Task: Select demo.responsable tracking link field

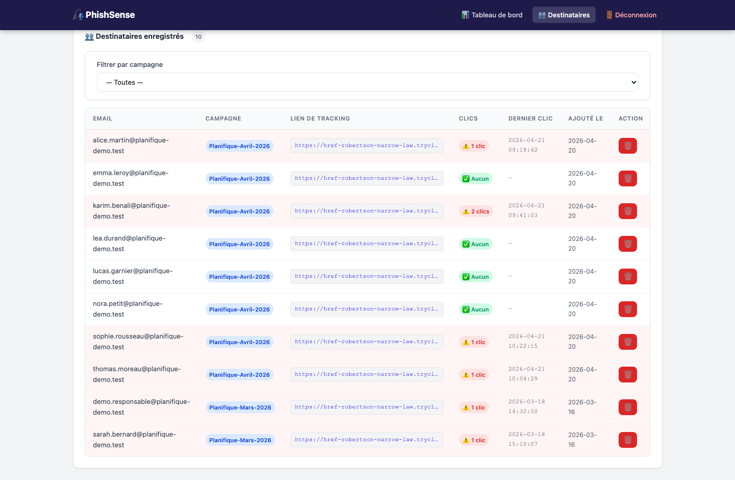Action: 367,407
